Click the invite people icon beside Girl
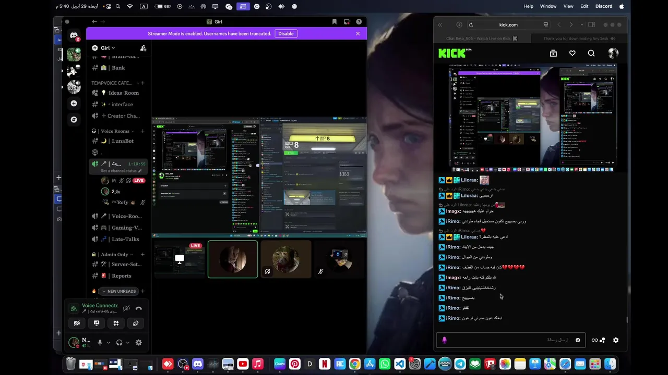This screenshot has height=375, width=668. click(143, 48)
